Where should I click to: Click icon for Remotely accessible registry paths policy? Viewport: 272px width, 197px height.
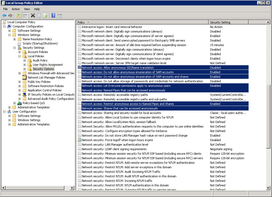pyautogui.click(x=79, y=95)
